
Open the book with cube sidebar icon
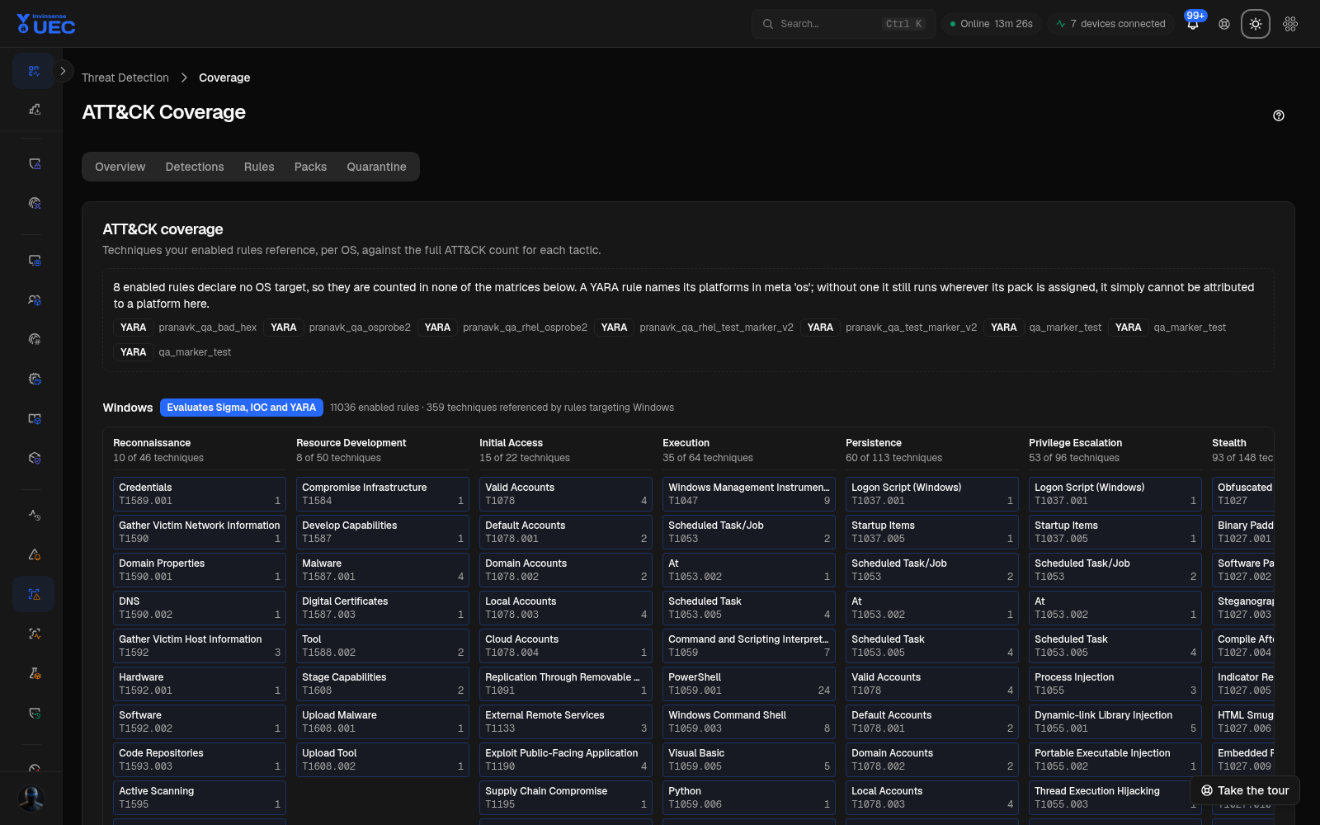(x=34, y=418)
